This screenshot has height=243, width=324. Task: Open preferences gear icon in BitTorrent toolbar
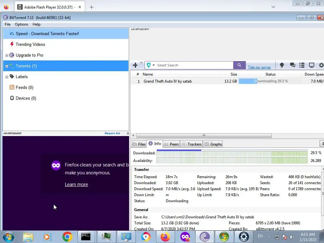321,65
